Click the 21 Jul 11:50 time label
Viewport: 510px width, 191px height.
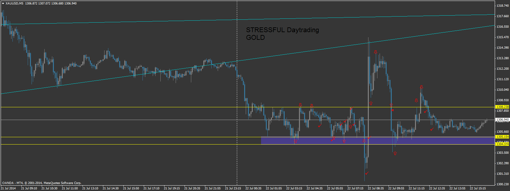click(70, 188)
